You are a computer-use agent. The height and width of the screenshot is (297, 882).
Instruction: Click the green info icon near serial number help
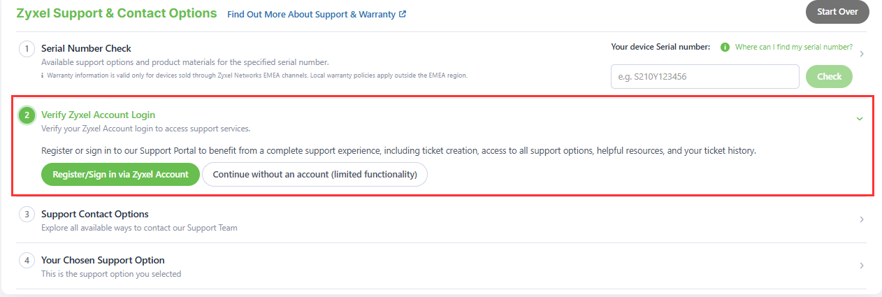725,48
